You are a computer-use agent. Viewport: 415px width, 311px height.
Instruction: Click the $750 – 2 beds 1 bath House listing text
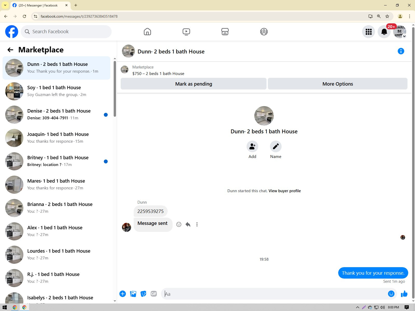158,74
